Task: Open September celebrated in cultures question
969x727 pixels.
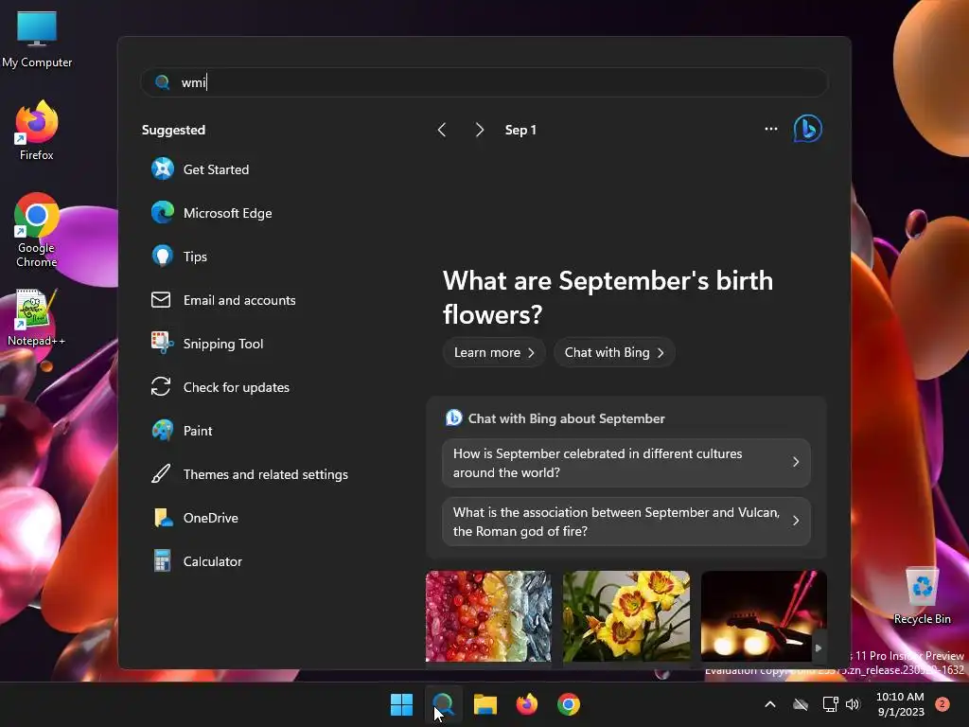Action: (626, 462)
